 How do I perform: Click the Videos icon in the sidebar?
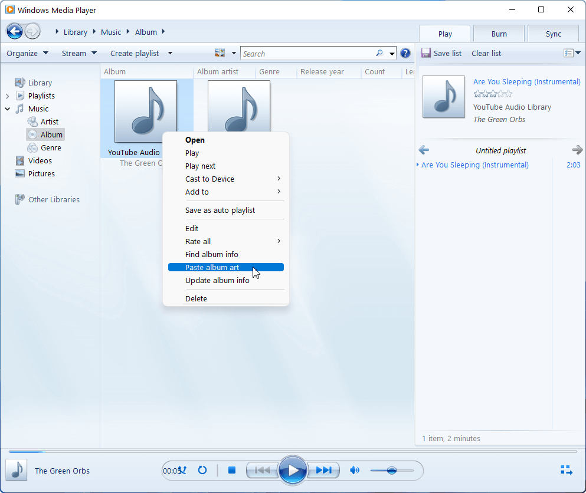point(20,160)
